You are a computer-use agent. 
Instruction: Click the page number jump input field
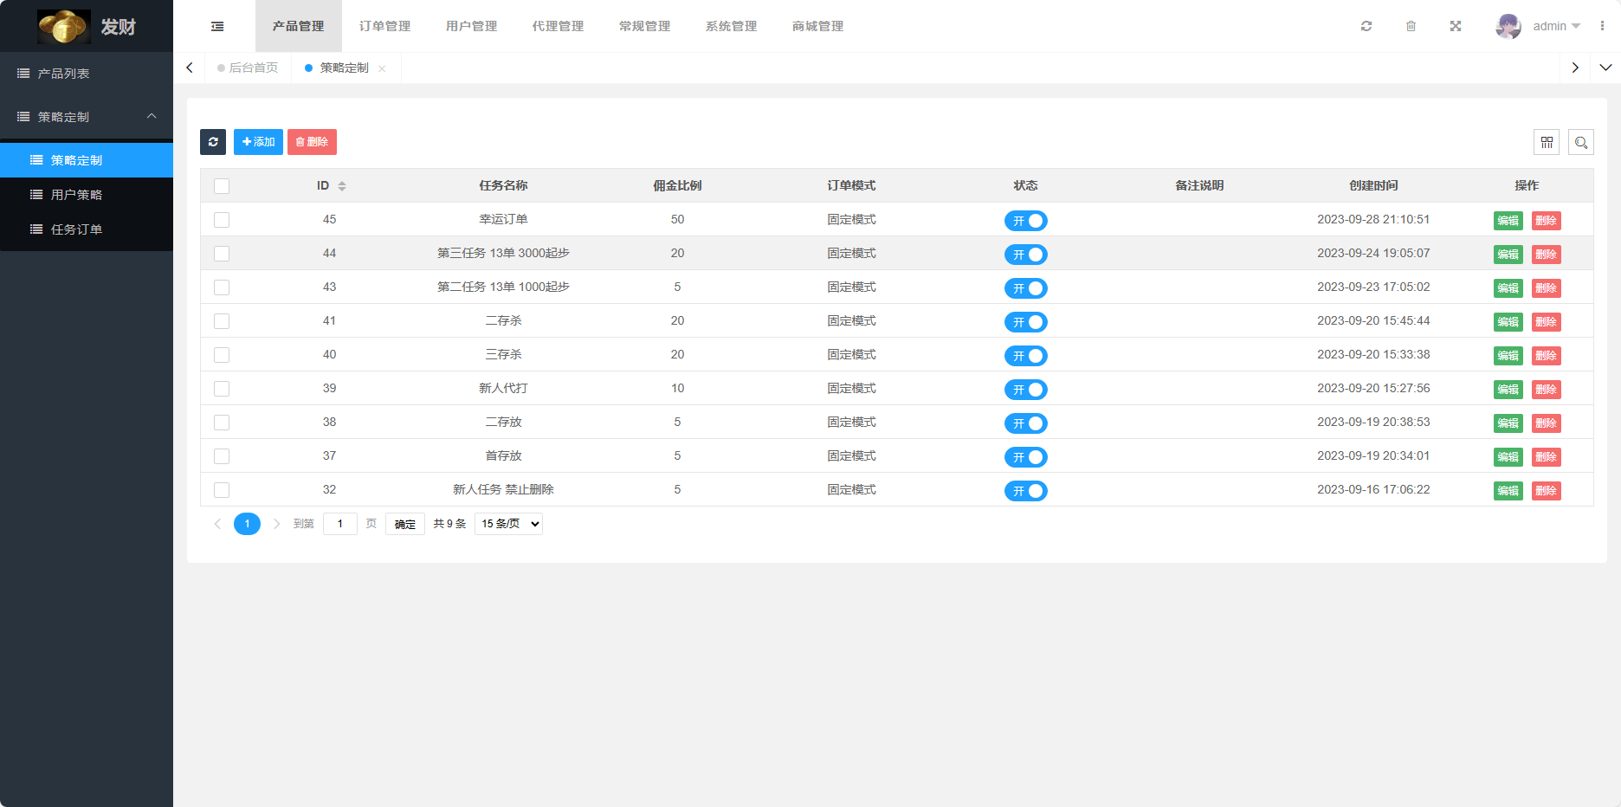(x=340, y=524)
